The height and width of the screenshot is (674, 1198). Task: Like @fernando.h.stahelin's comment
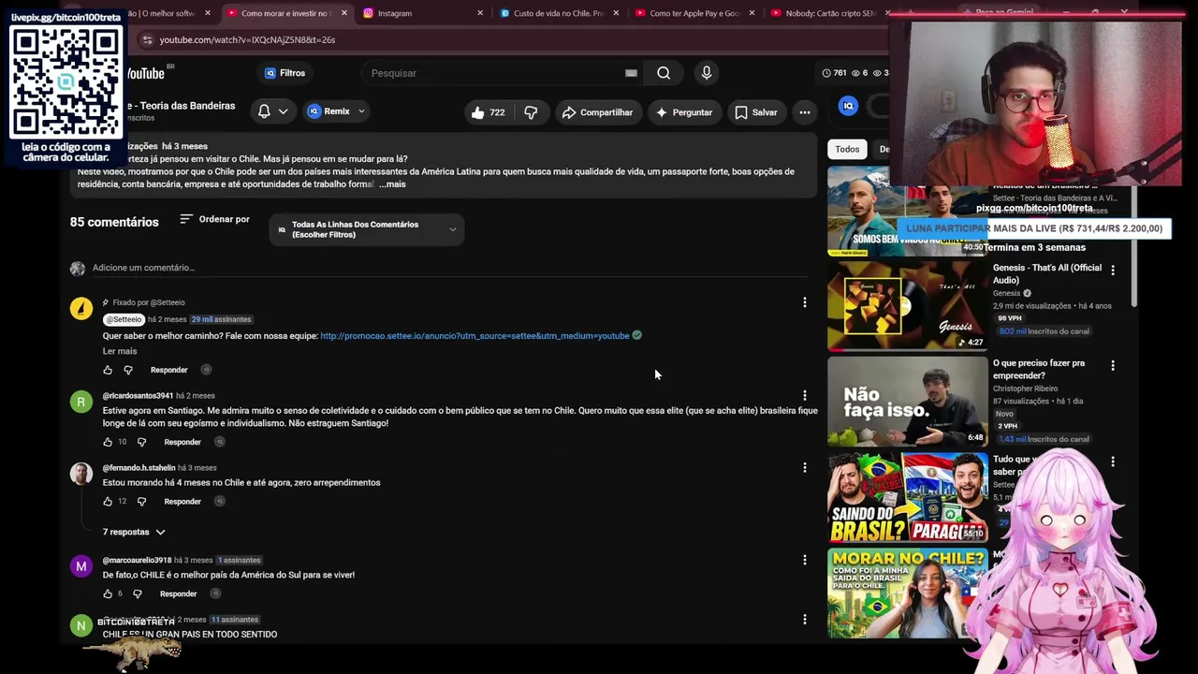(108, 502)
